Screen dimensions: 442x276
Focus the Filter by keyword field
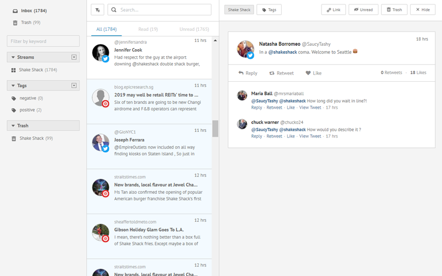click(x=43, y=41)
